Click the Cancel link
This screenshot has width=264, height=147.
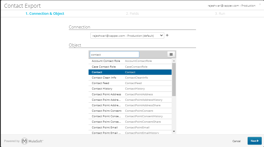tap(236, 141)
